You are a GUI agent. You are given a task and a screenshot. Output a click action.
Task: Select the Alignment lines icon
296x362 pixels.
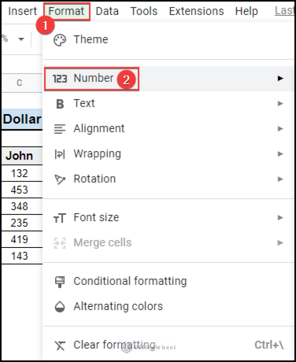[60, 128]
